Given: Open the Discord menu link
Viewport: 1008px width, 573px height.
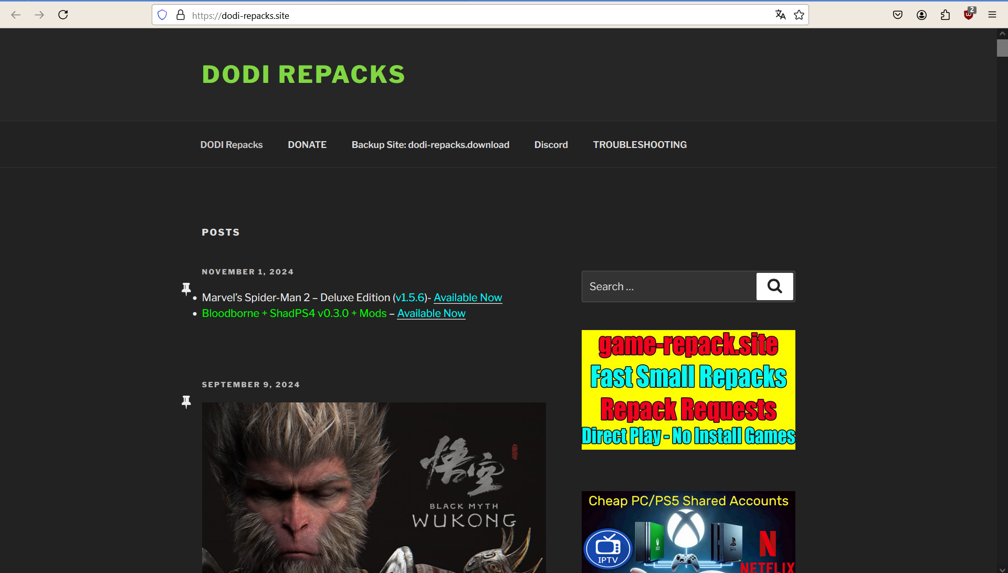Looking at the screenshot, I should pyautogui.click(x=551, y=145).
